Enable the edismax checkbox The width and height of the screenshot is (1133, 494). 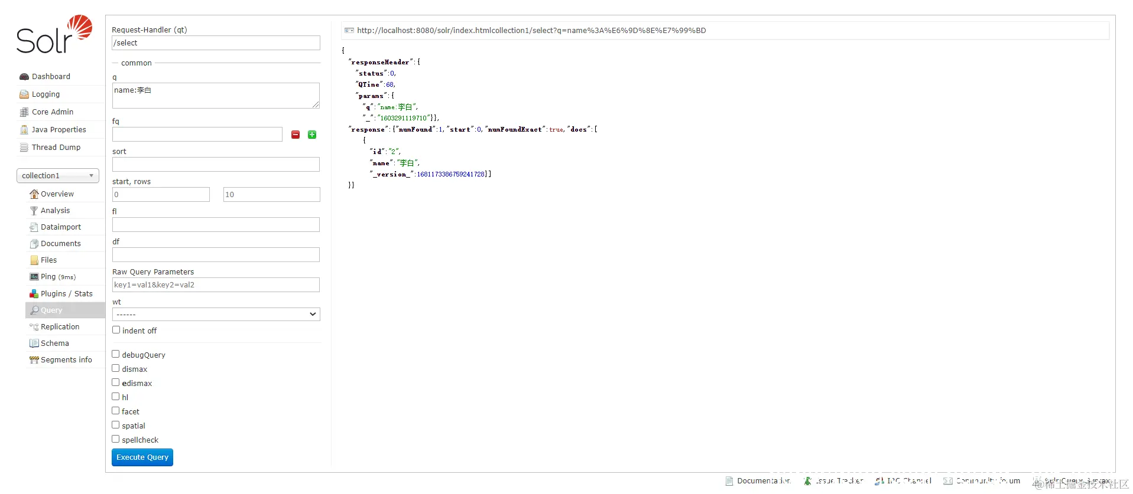tap(116, 382)
